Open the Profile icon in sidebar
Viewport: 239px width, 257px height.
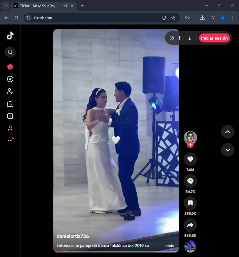click(x=10, y=128)
